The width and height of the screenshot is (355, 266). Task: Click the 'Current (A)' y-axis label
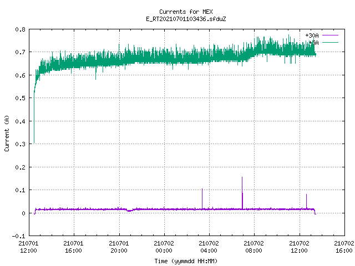(7, 133)
